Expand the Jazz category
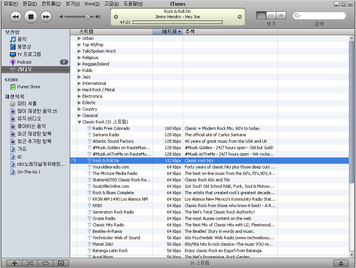356x268 pixels. tap(79, 77)
